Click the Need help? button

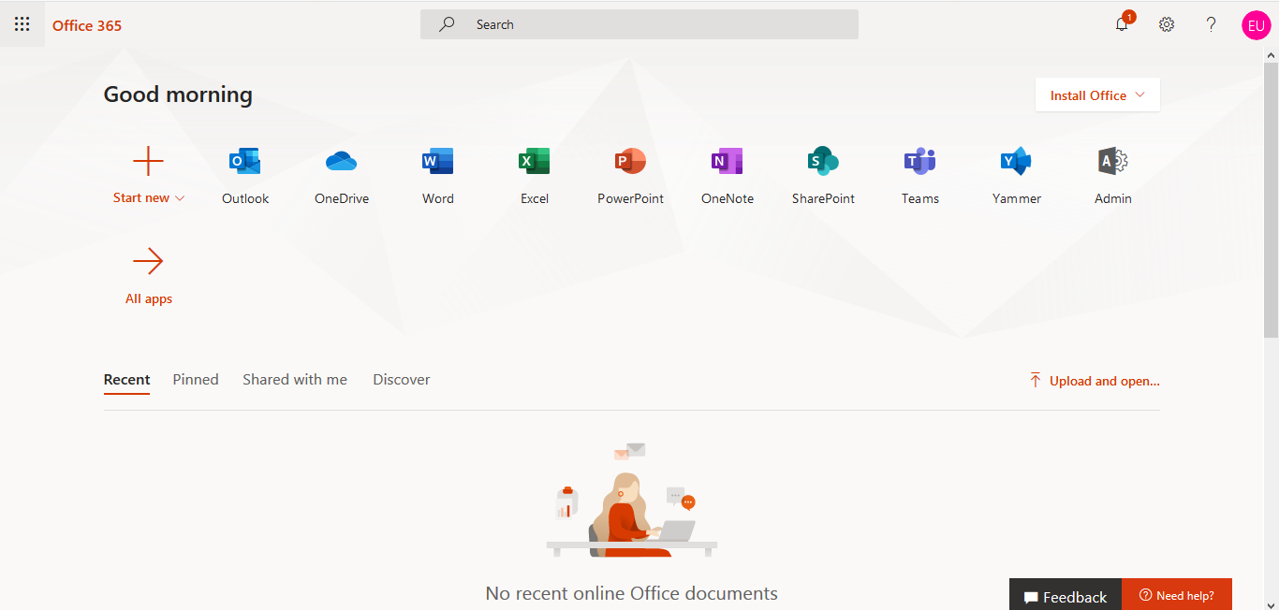[x=1177, y=595]
